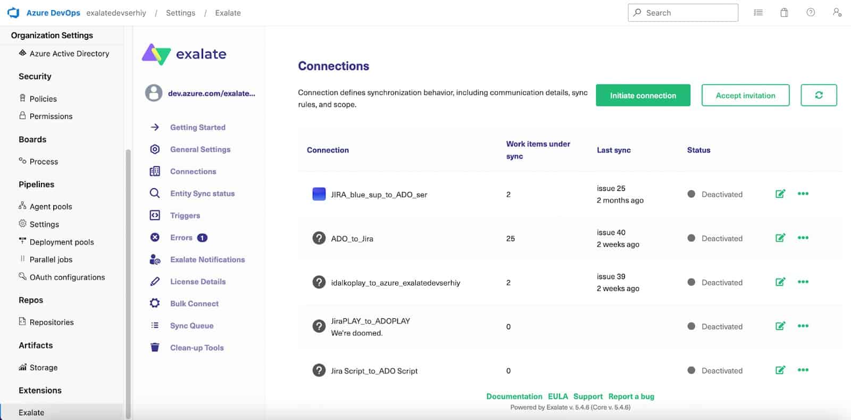The width and height of the screenshot is (851, 420).
Task: Click the JiraPLAY_to_ADOPLAY connection name
Action: tap(370, 321)
